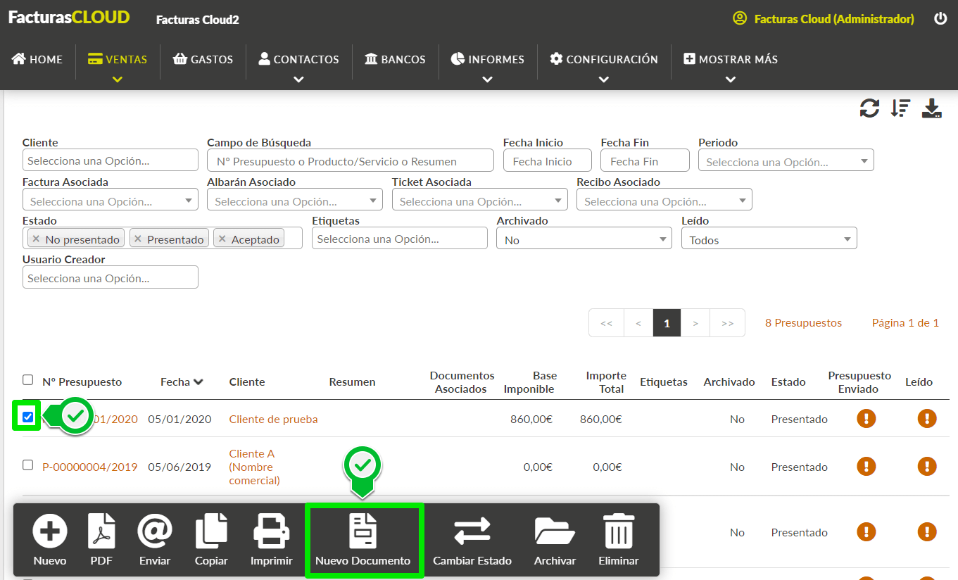958x580 pixels.
Task: Click the Campo de Búsqueda input
Action: point(351,160)
